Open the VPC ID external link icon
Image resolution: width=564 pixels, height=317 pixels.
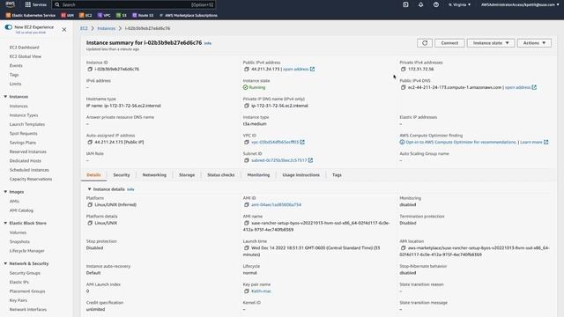[x=302, y=142]
